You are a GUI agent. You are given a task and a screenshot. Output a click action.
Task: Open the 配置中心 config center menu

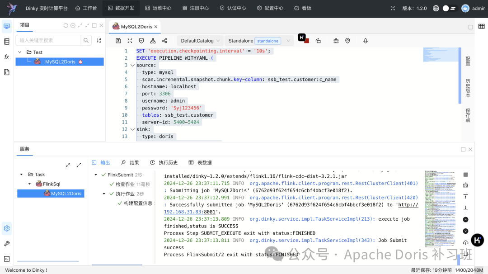click(x=270, y=8)
